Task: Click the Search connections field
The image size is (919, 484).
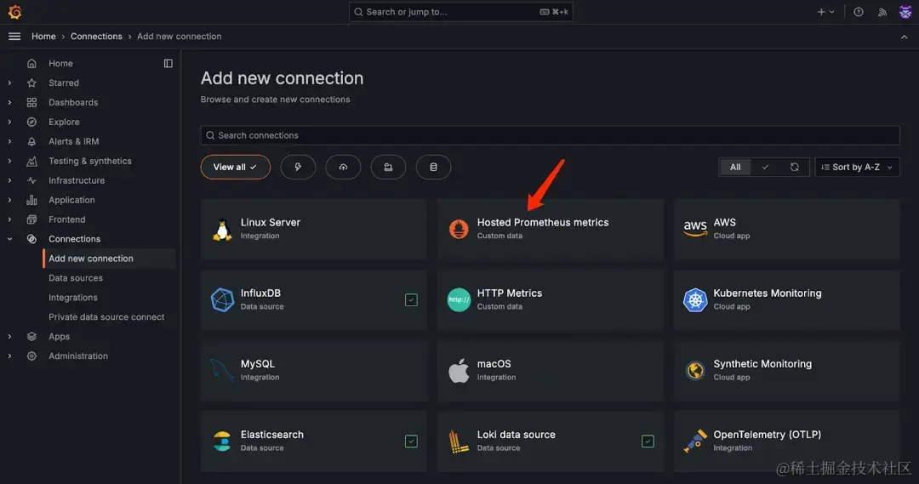Action: tap(550, 135)
